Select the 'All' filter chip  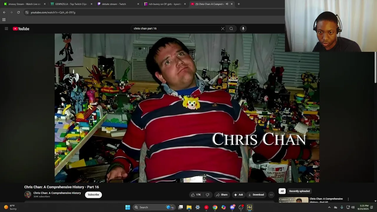click(x=282, y=191)
